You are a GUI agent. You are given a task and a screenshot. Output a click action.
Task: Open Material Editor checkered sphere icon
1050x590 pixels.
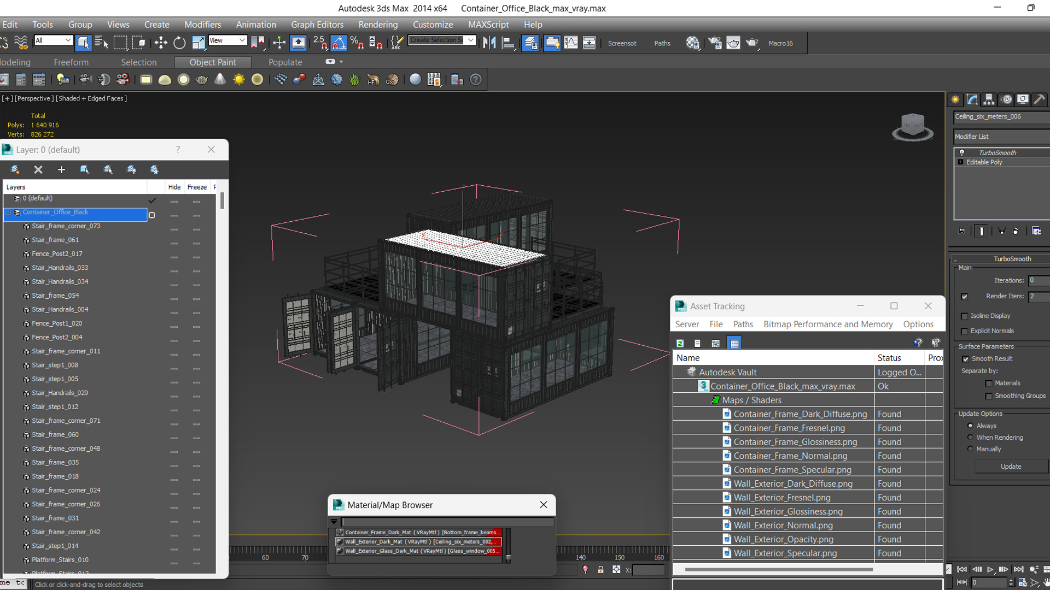tap(693, 43)
